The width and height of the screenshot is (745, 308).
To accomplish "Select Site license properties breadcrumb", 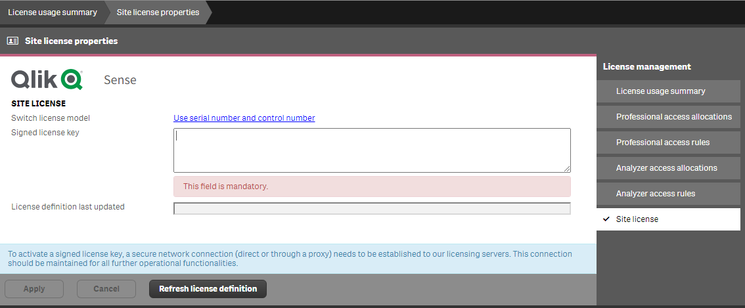I will pos(158,12).
